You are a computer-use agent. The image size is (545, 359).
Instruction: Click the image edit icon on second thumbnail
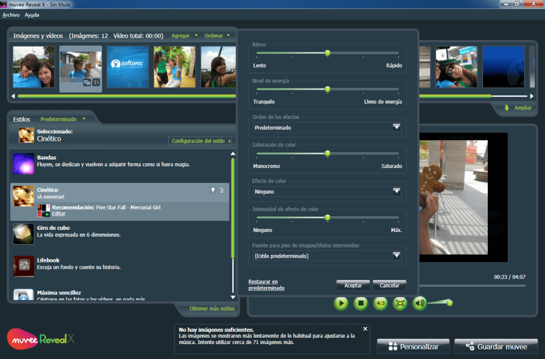(x=87, y=82)
